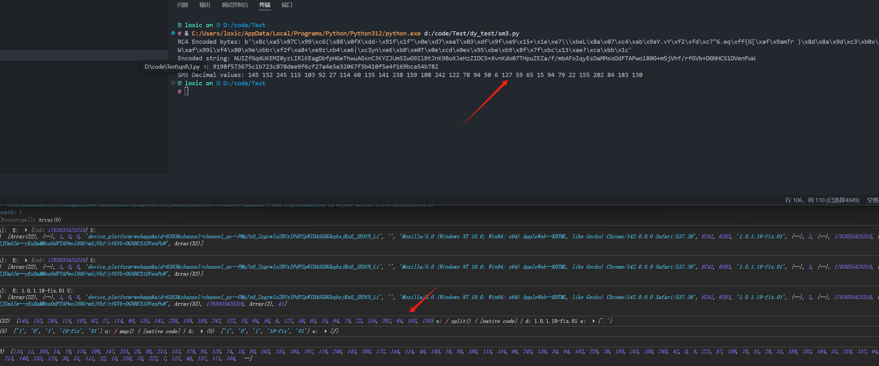Click the hollow circle command marker
Image resolution: width=879 pixels, height=366 pixels.
tap(173, 83)
